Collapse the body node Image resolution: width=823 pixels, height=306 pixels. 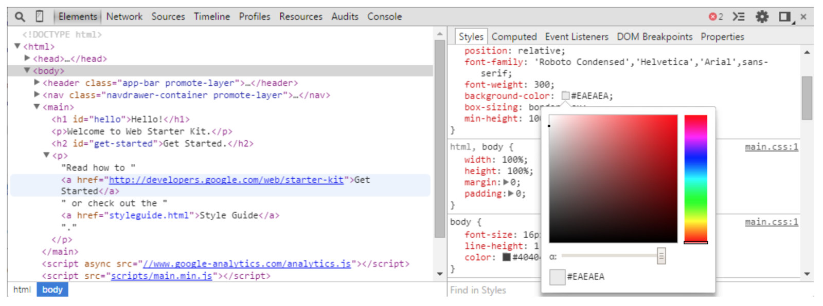pos(27,70)
